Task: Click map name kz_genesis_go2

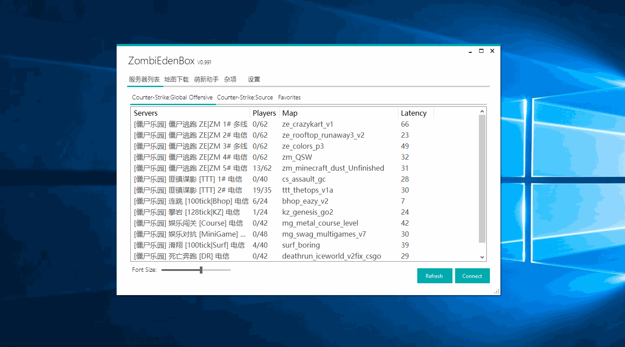Action: click(x=308, y=212)
